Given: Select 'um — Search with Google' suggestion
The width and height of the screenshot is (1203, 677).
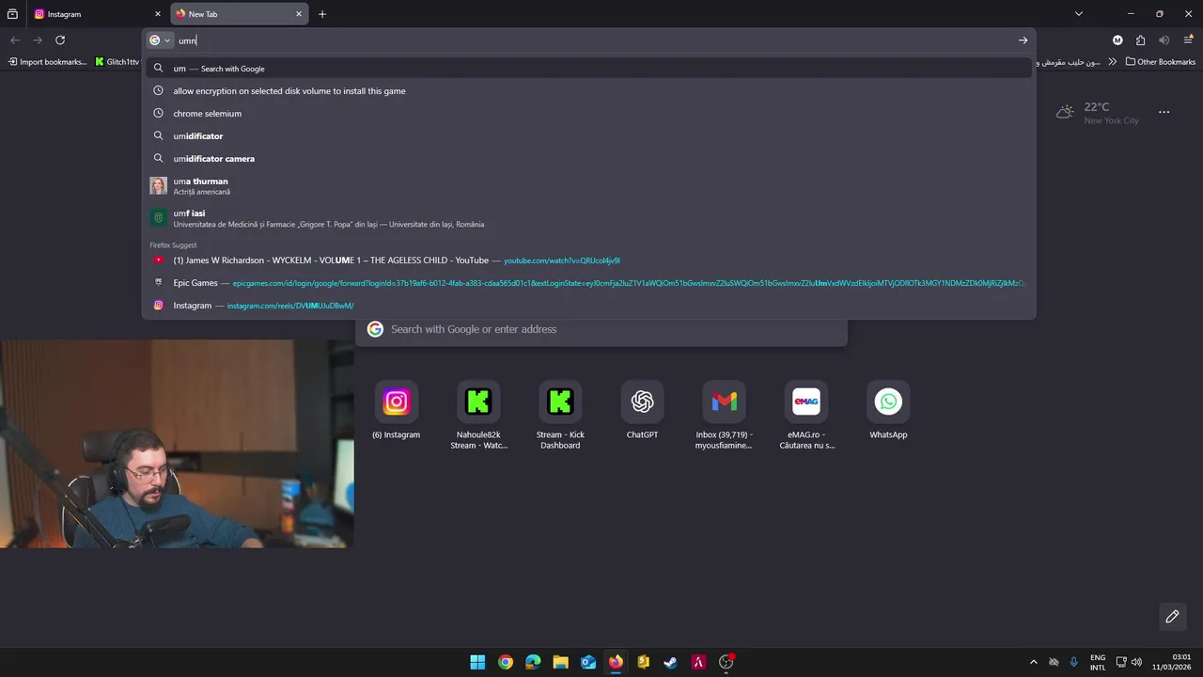Looking at the screenshot, I should coord(589,69).
